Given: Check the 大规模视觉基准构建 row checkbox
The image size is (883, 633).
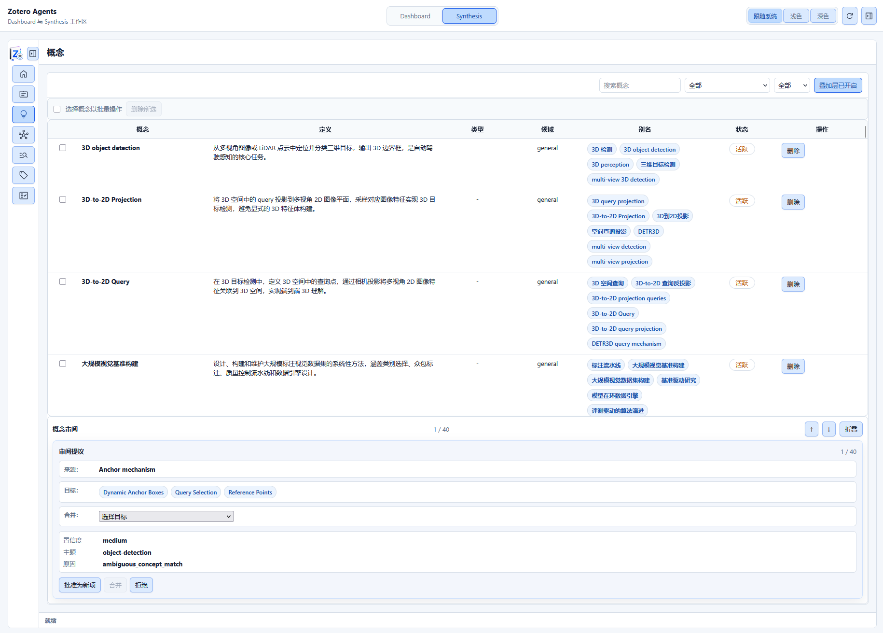Looking at the screenshot, I should 63,364.
